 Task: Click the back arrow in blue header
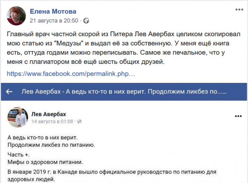pyautogui.click(x=9, y=92)
